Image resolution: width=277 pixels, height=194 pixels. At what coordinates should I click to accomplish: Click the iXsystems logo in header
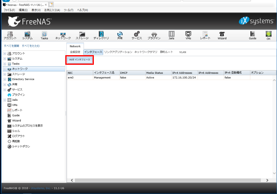pyautogui.click(x=256, y=21)
